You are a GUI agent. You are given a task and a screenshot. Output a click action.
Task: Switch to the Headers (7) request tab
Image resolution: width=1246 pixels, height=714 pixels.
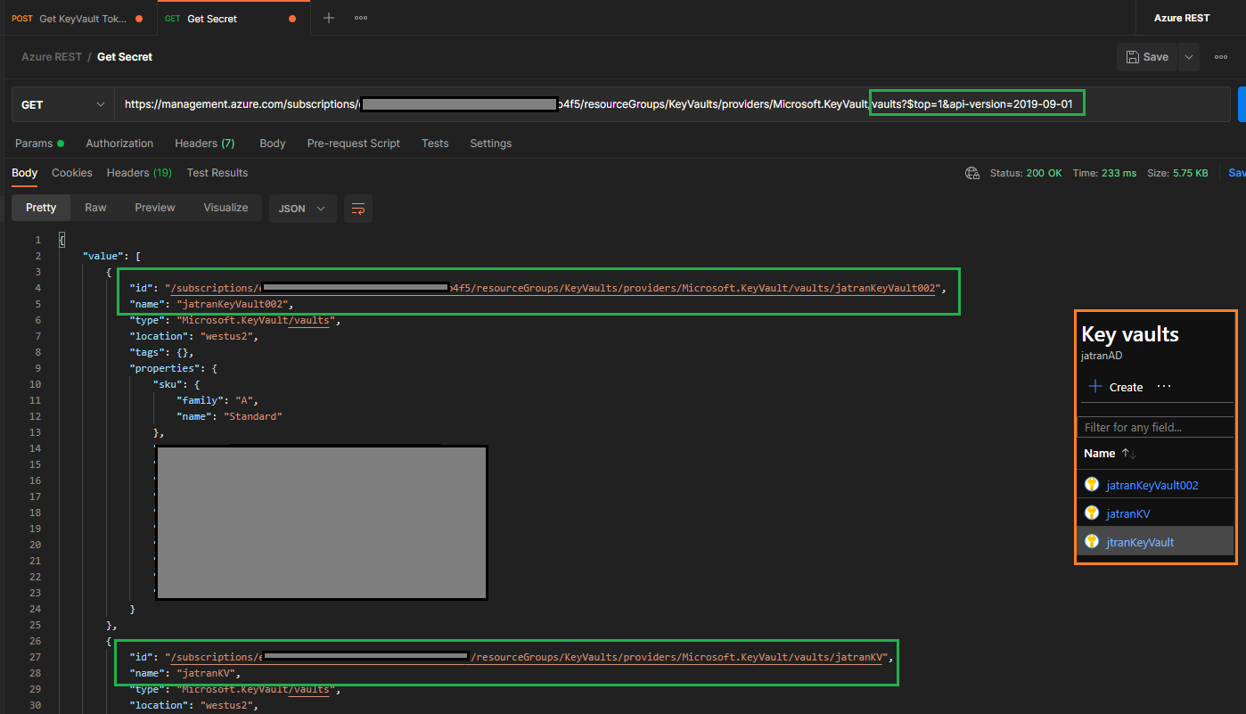pos(204,143)
